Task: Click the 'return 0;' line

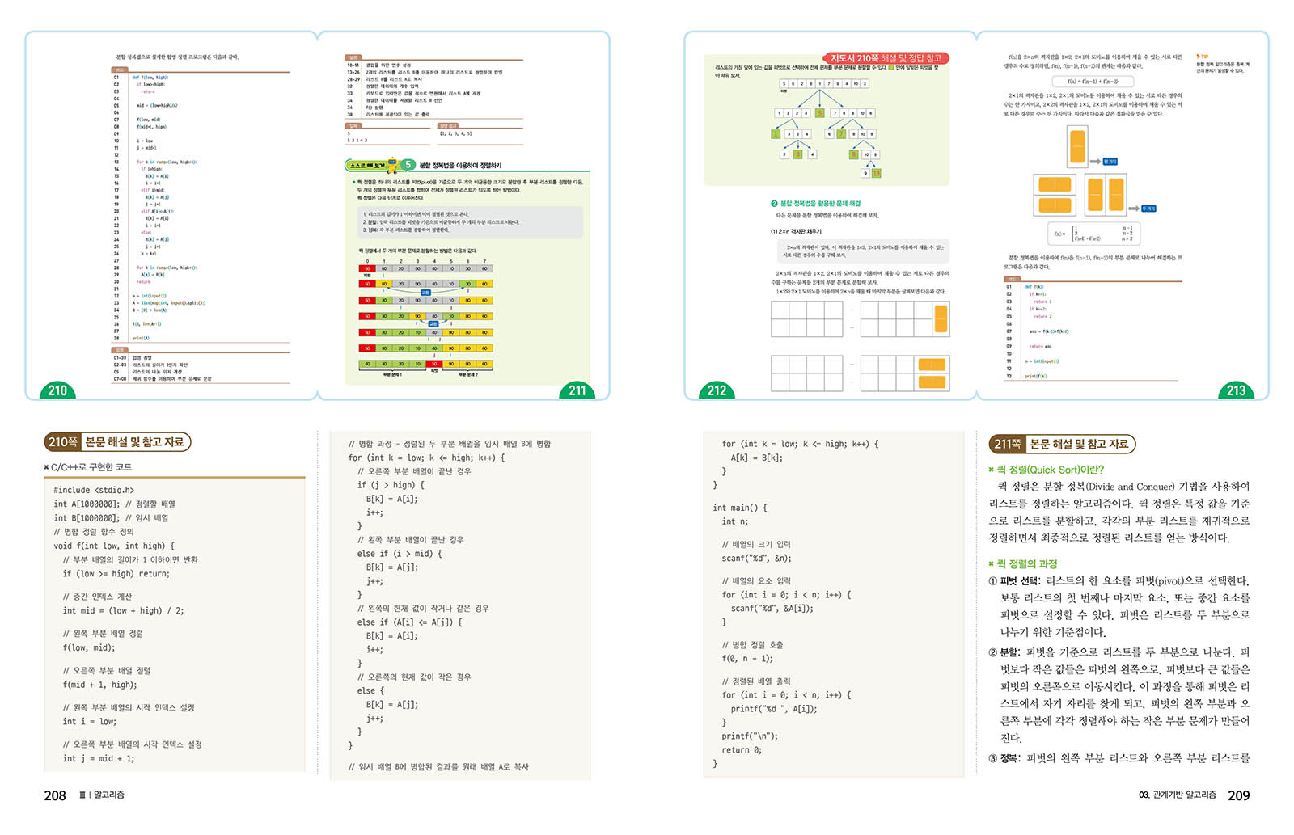Action: pos(742,750)
